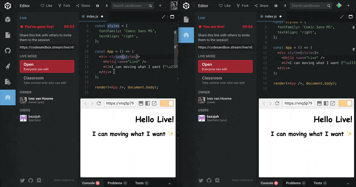Switch to the Problems tab
The width and height of the screenshot is (356, 187).
[115, 183]
